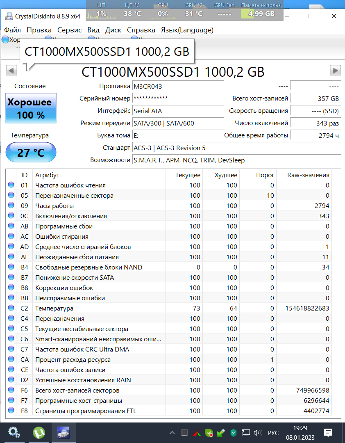
Task: Click the status orb for Температура row C2
Action: [x=11, y=308]
